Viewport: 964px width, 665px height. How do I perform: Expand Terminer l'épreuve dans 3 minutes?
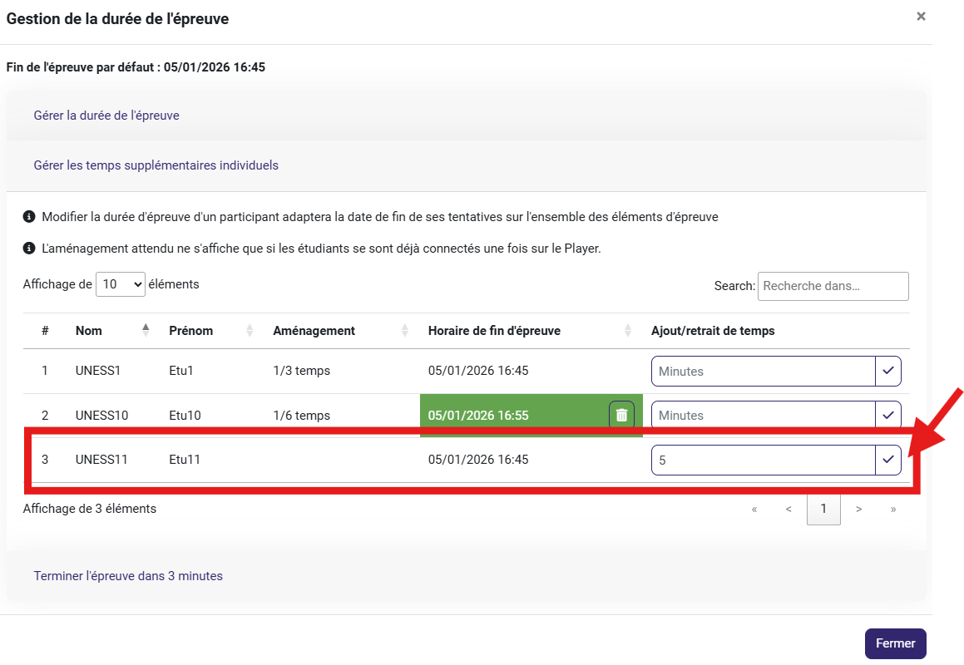click(128, 575)
